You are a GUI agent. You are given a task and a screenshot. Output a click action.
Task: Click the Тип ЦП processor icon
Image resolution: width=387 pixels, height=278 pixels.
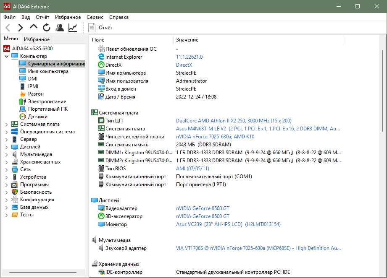(101, 120)
